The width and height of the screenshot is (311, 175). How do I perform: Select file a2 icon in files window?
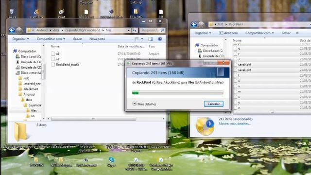click(x=53, y=59)
